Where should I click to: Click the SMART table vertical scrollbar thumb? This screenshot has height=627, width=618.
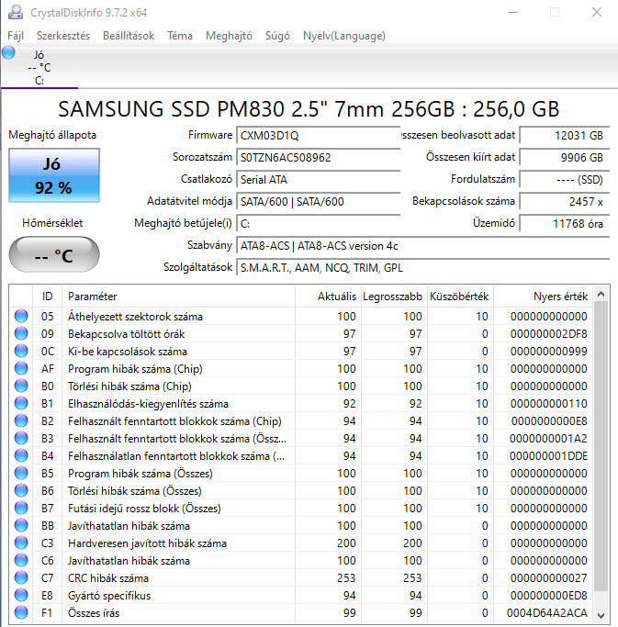pos(601,446)
